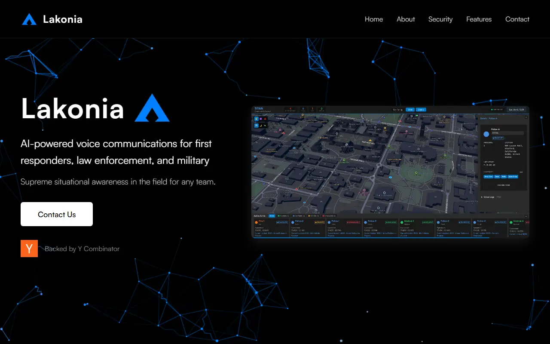Screen dimensions: 550x344
Task: Click the EN-ROUTE badge in Police-6 details
Action: [x=498, y=138]
